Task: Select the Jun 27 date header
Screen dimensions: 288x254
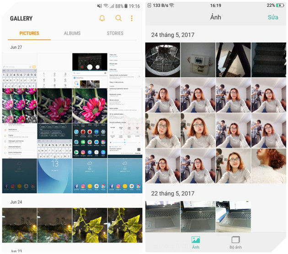Action: pyautogui.click(x=16, y=47)
